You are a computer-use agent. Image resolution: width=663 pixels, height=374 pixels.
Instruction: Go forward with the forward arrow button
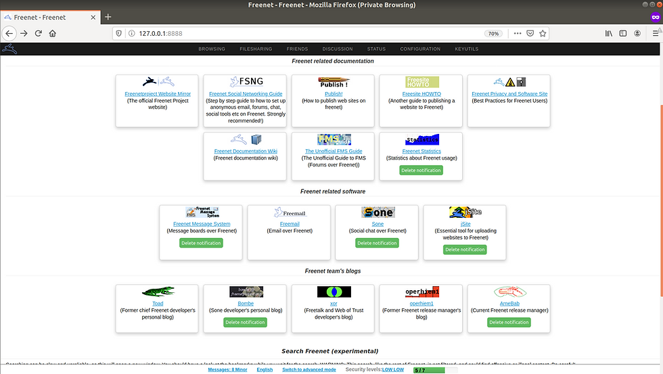coord(24,33)
